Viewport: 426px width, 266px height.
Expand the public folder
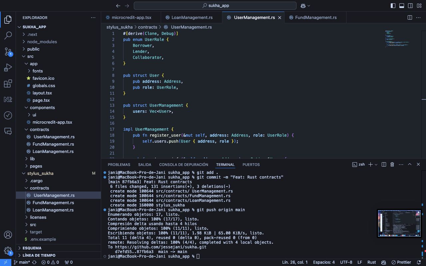coord(58,49)
